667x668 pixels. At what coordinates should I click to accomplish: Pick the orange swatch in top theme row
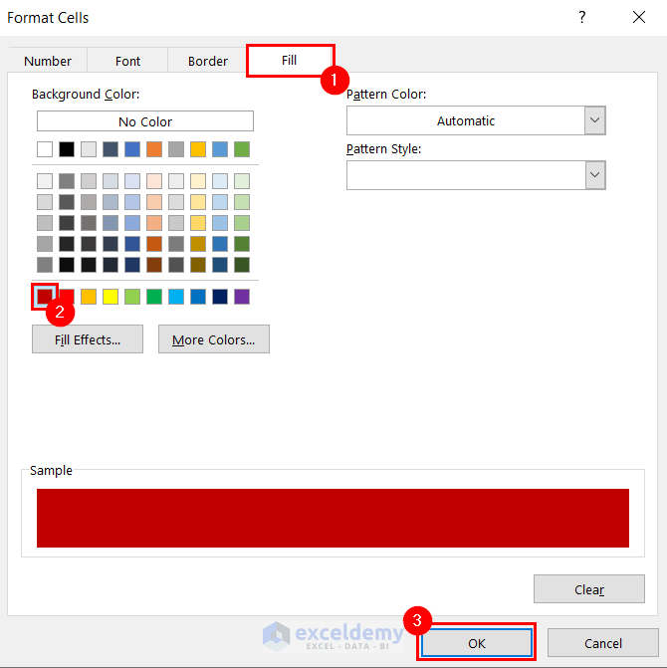[x=154, y=149]
